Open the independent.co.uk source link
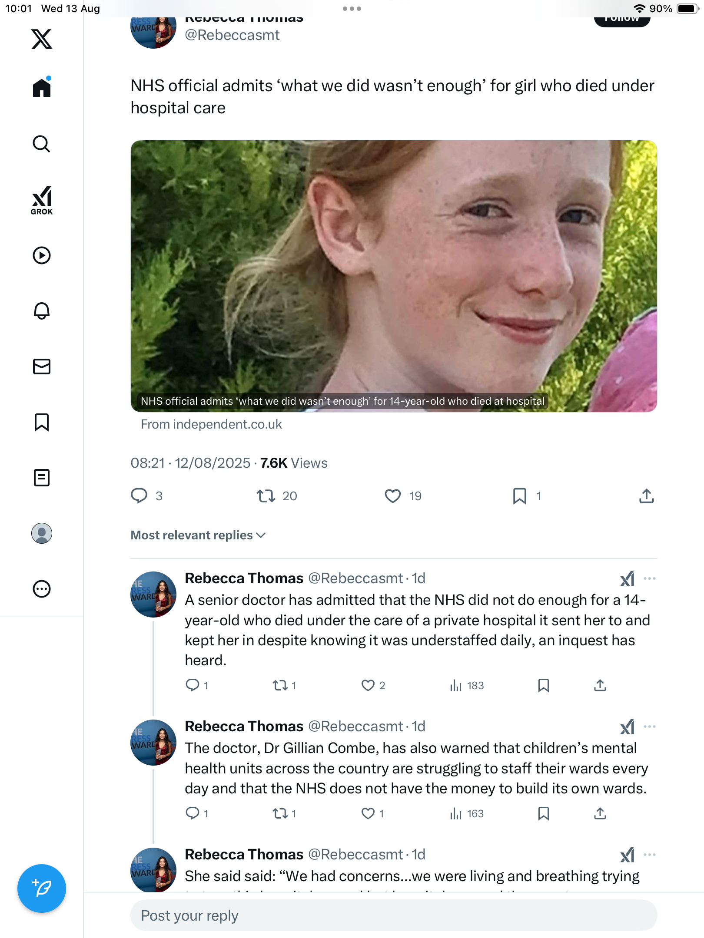Image resolution: width=704 pixels, height=938 pixels. (211, 424)
